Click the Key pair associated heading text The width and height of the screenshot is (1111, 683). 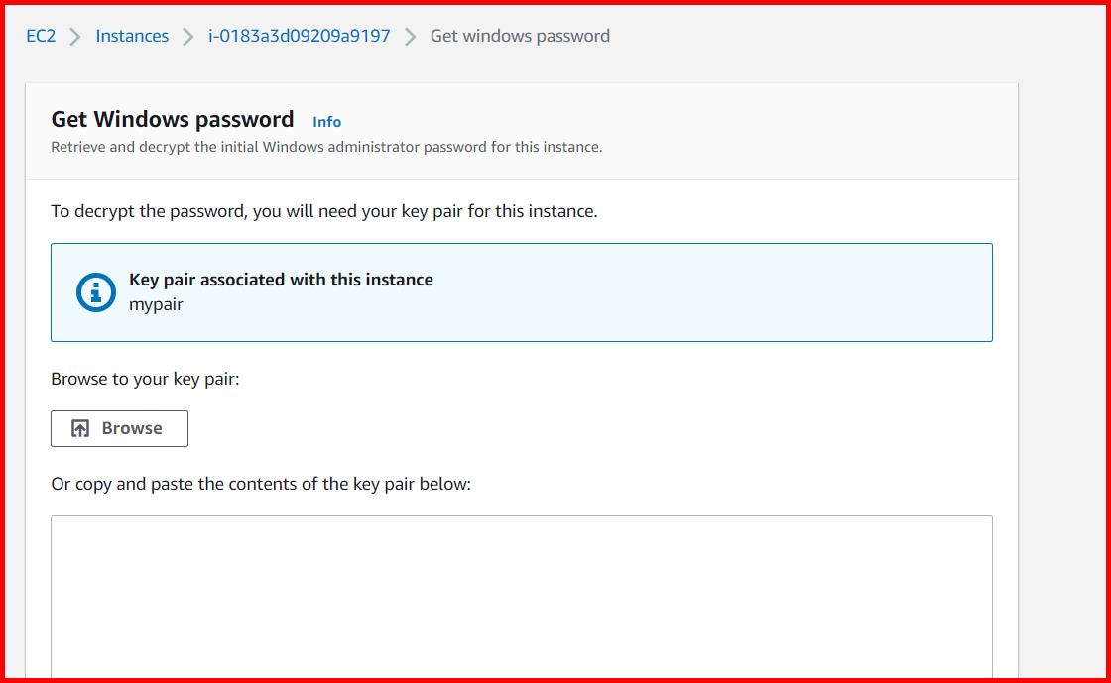(281, 279)
